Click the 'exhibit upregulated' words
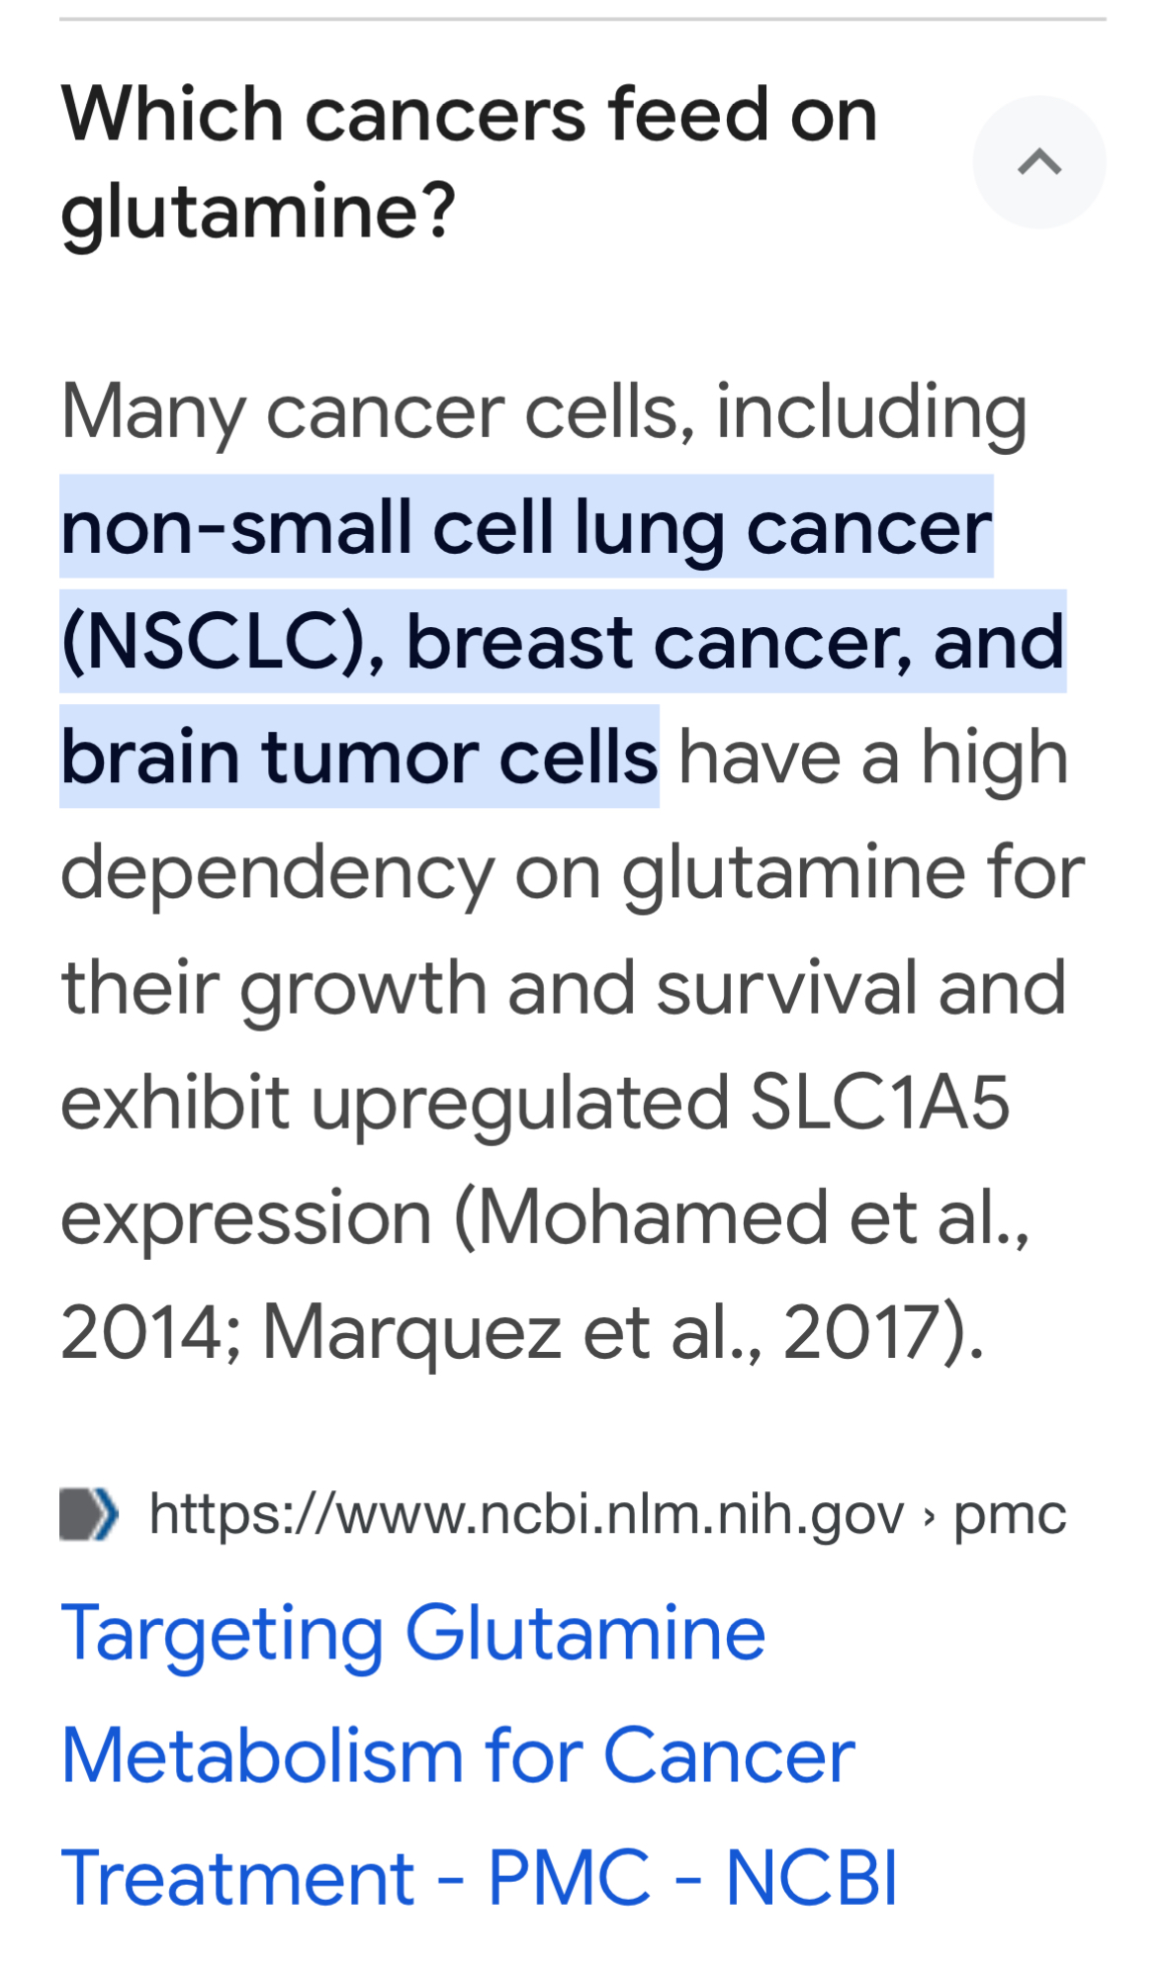 395,1104
